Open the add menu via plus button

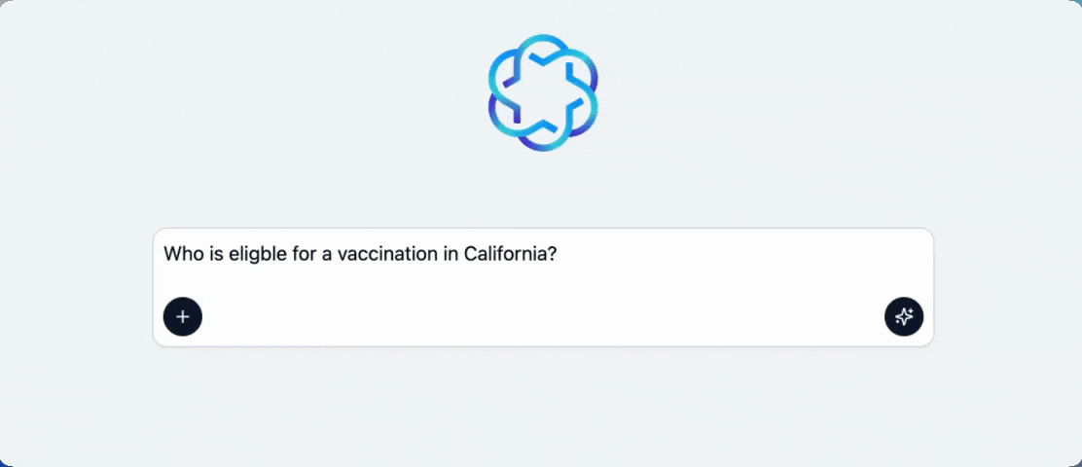pyautogui.click(x=183, y=316)
